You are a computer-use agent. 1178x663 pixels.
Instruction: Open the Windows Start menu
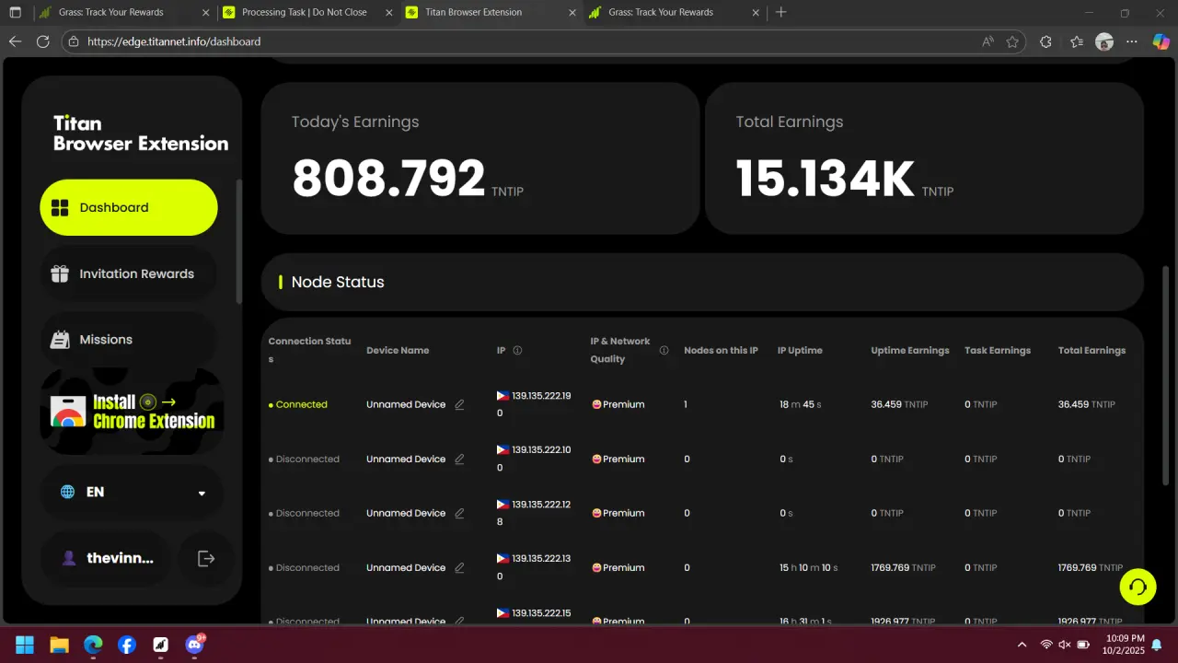tap(25, 645)
